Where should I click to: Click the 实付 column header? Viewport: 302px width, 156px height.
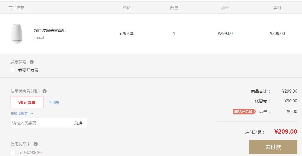coord(277,8)
